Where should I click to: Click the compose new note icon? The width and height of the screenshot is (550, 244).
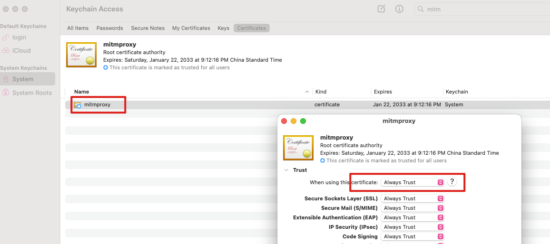point(381,9)
